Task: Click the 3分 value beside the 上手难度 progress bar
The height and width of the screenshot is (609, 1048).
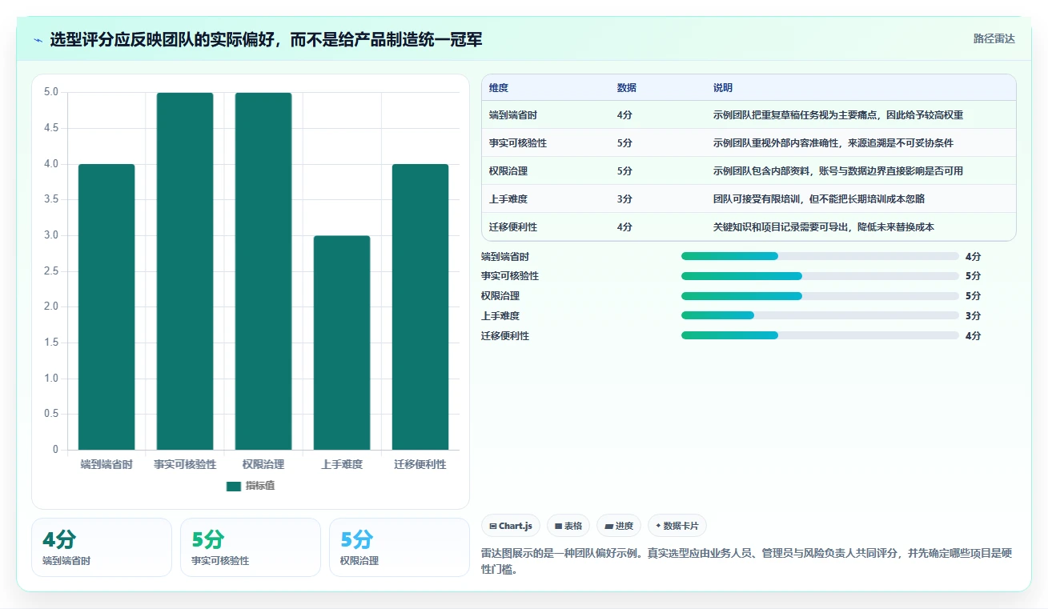Action: coord(973,316)
